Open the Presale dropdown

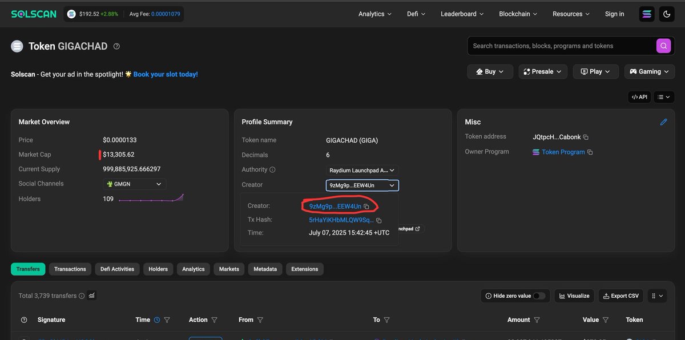pos(542,71)
